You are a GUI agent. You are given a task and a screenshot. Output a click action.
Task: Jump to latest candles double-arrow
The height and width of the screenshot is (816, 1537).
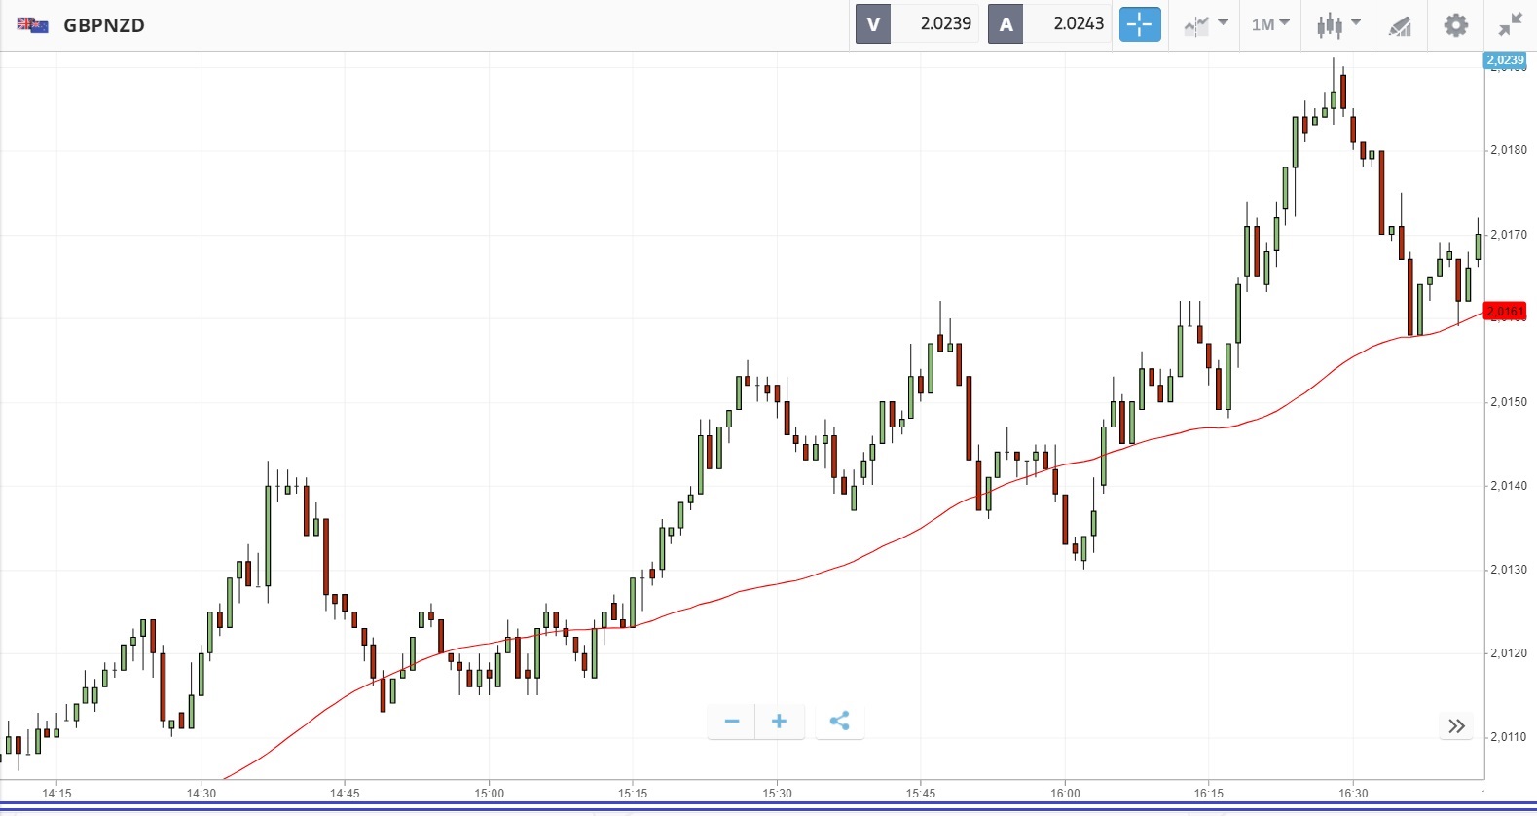coord(1456,726)
